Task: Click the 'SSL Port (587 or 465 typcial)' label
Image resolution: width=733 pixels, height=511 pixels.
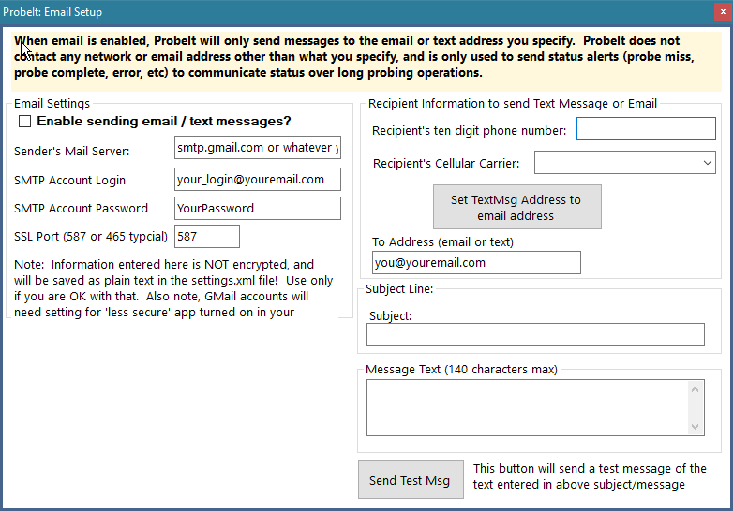Action: pyautogui.click(x=91, y=237)
